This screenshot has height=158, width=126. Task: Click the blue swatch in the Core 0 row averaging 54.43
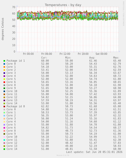(x=4, y=64)
